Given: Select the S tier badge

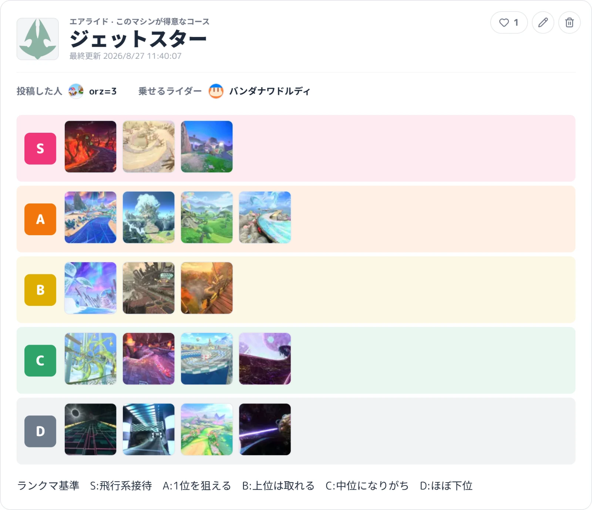Looking at the screenshot, I should pos(40,148).
